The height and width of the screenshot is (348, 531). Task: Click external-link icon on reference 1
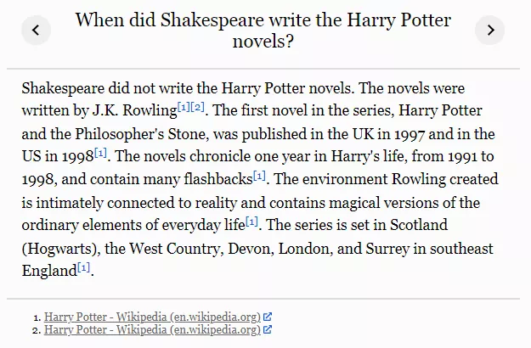268,317
